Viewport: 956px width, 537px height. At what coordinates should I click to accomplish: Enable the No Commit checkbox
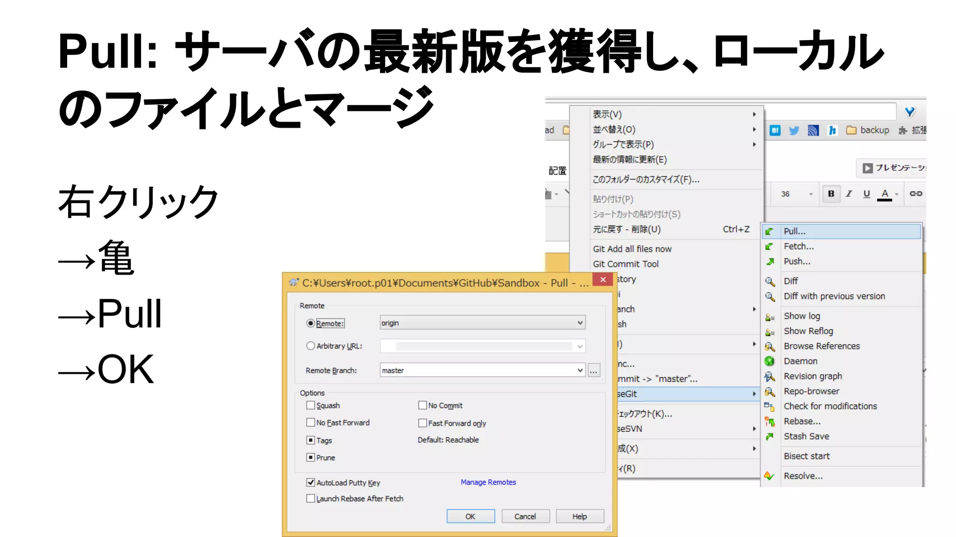(x=422, y=406)
